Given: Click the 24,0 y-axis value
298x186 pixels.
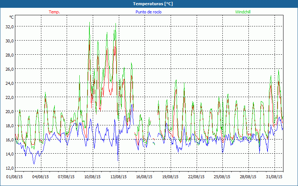Looking at the screenshot, I should pos(10,83).
